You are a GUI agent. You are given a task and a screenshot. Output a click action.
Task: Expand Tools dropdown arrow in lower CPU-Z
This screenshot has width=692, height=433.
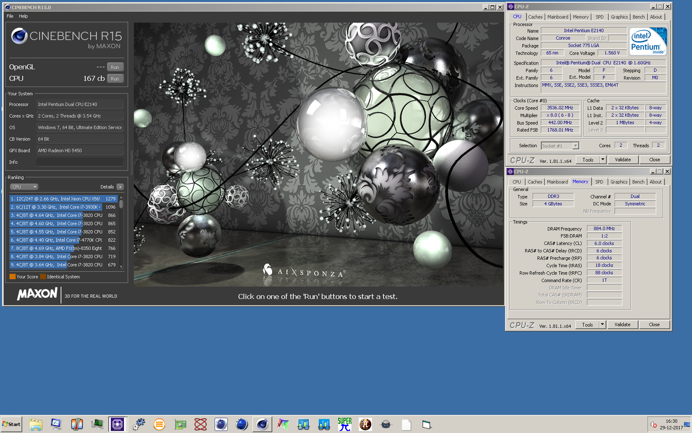(x=602, y=325)
